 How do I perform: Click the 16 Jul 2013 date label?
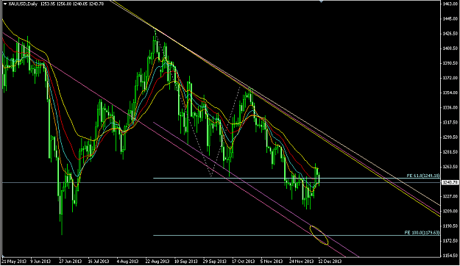click(99, 262)
